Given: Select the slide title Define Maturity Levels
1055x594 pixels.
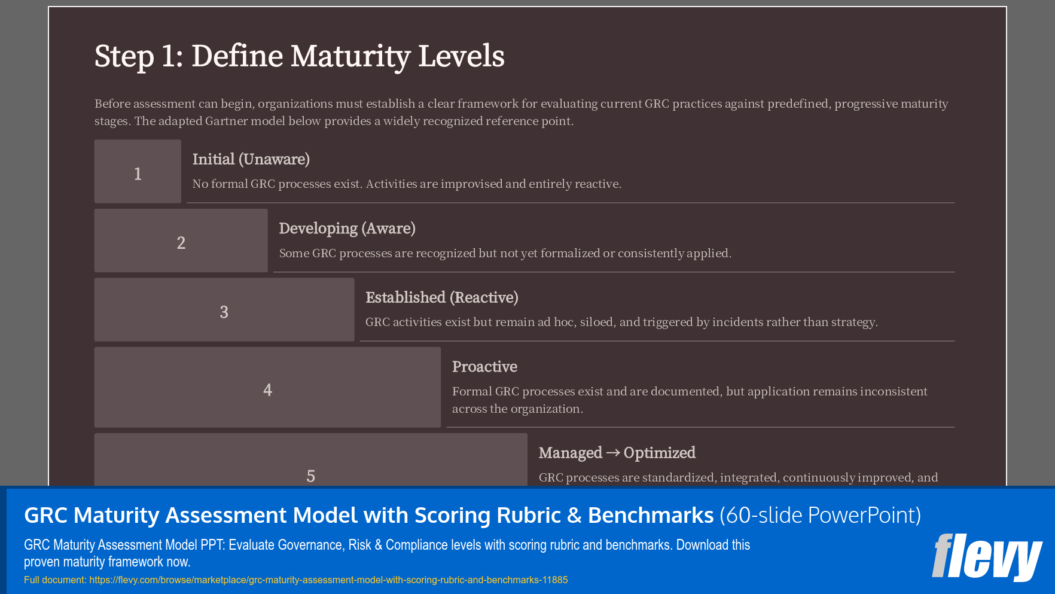Looking at the screenshot, I should tap(299, 57).
